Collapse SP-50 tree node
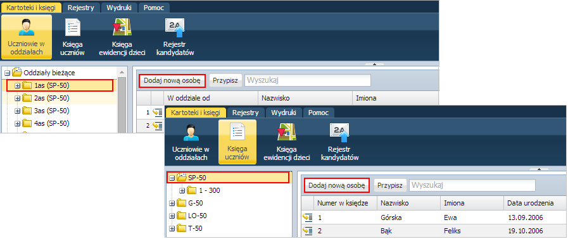The height and width of the screenshot is (239, 568). coord(172,178)
